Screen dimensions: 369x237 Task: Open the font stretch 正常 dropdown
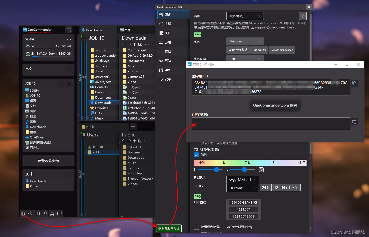click(x=245, y=58)
